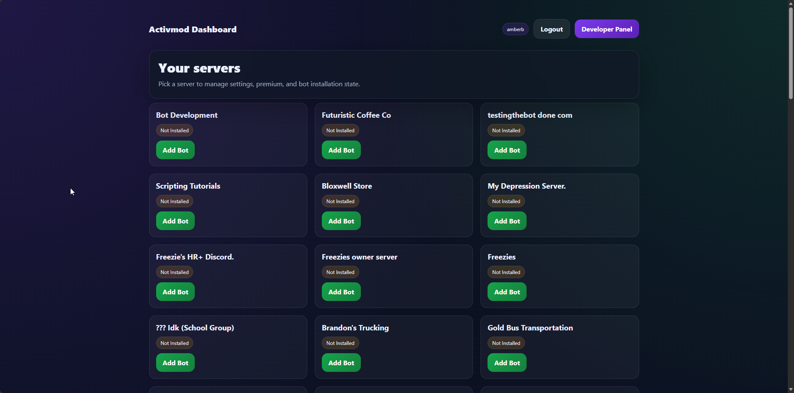Open the Developer Panel

606,29
